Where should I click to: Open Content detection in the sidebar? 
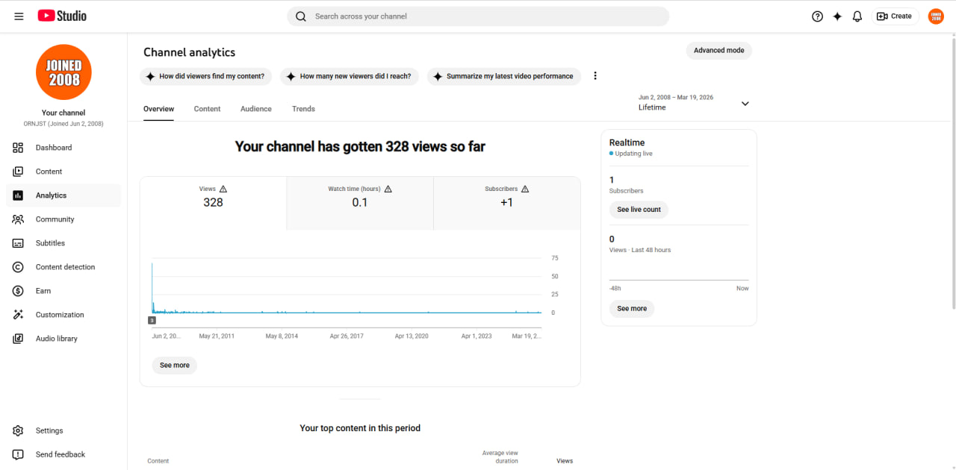click(63, 267)
